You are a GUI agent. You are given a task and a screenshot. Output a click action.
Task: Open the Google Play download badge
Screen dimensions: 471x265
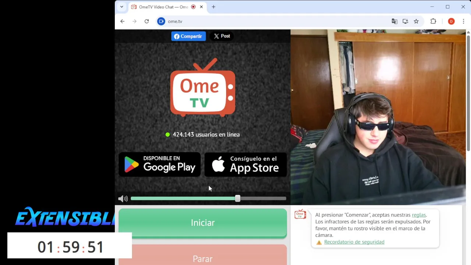coord(160,165)
